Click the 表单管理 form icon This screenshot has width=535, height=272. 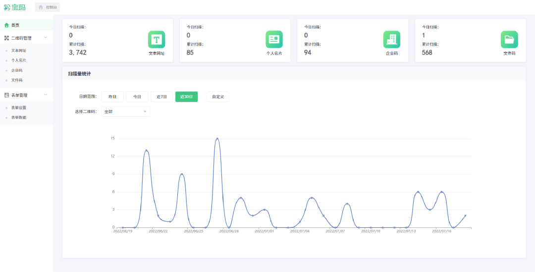(6, 95)
